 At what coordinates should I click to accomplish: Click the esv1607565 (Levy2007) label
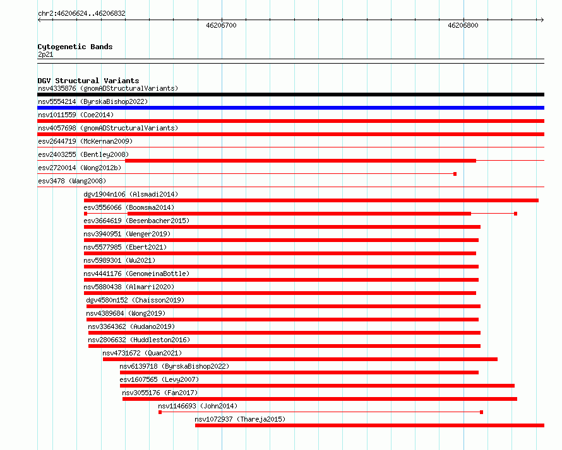coord(159,379)
